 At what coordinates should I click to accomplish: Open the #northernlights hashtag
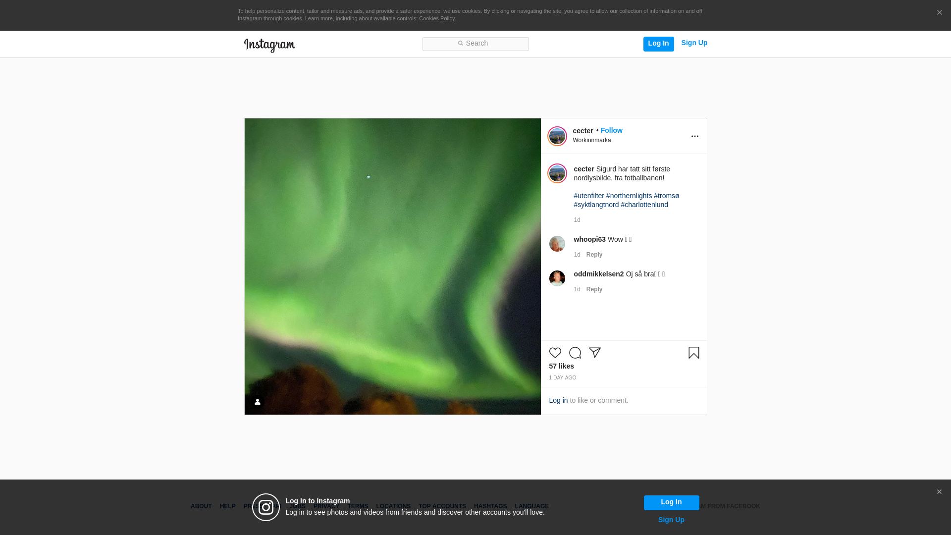629,196
